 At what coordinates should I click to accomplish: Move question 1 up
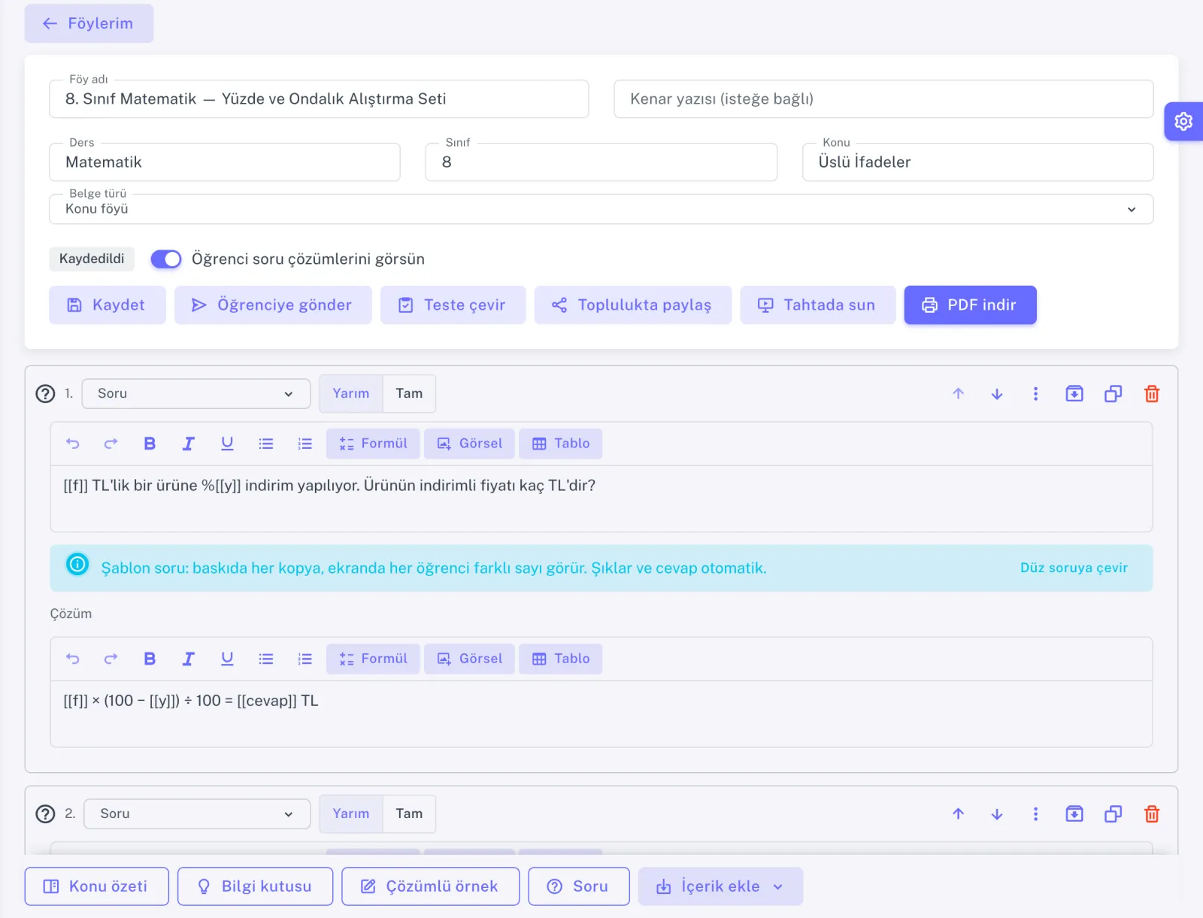click(958, 394)
